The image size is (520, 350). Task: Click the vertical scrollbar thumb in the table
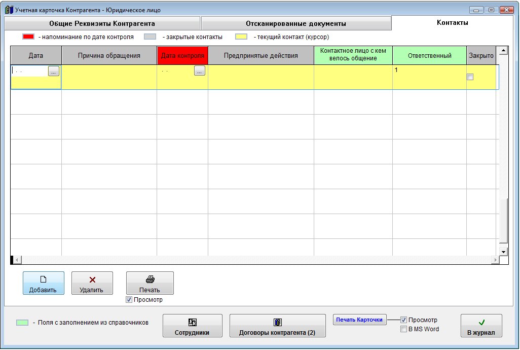(503, 221)
